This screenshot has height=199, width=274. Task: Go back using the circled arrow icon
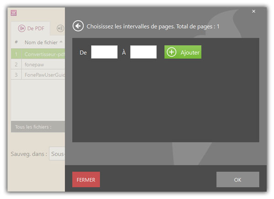(78, 26)
